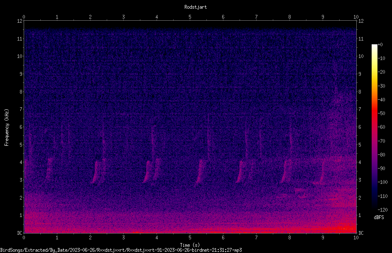Screen dimensions: 392x253
Task: Click the file path text ending in 21:31:27.mp3
Action: (121, 250)
